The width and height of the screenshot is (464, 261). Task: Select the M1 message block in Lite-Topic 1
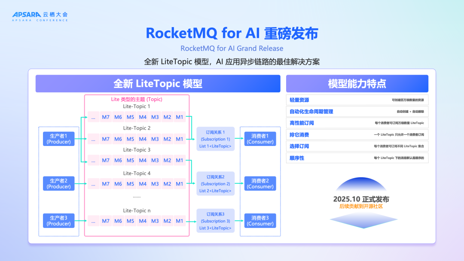coord(179,117)
